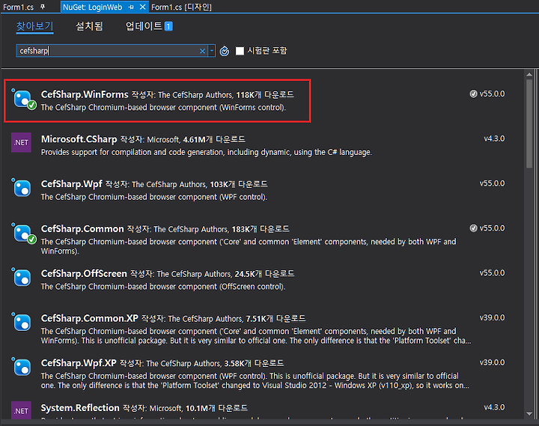The width and height of the screenshot is (539, 426).
Task: Switch to the 설치됨 (Installed) tab
Action: click(89, 26)
